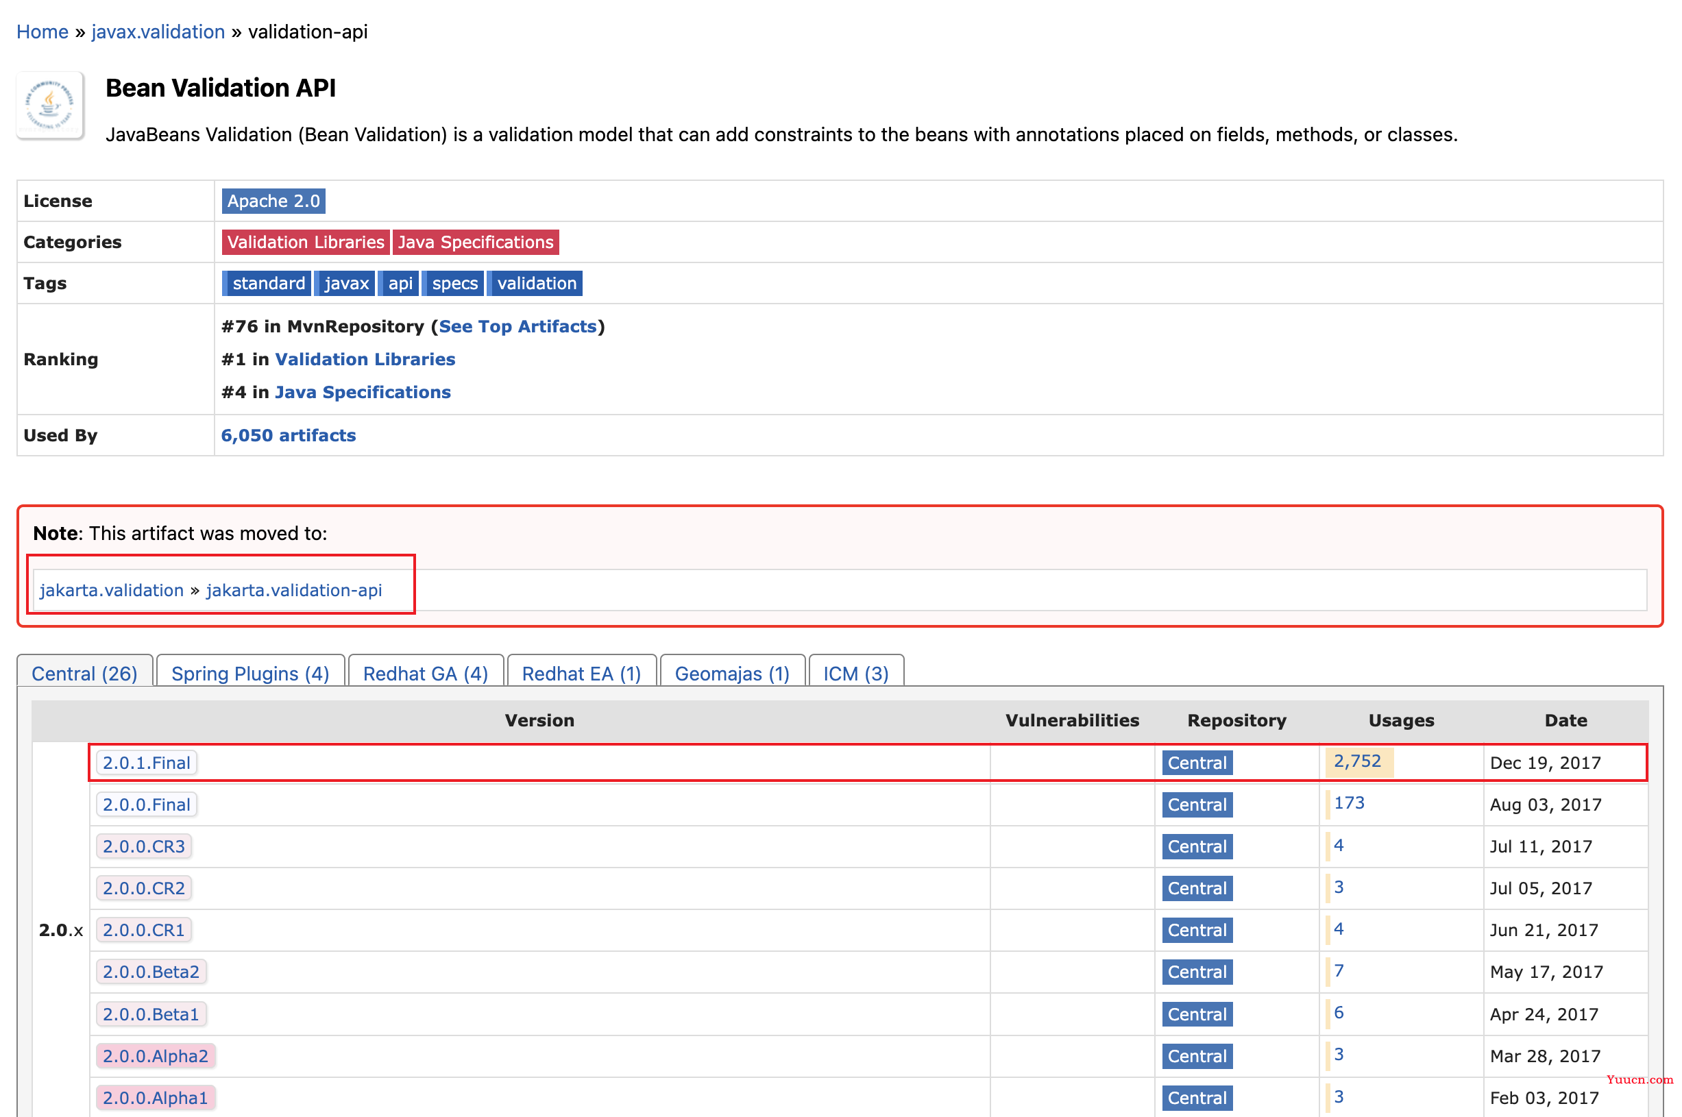The image size is (1682, 1117).
Task: Open See Top Artifacts link
Action: pyautogui.click(x=518, y=326)
